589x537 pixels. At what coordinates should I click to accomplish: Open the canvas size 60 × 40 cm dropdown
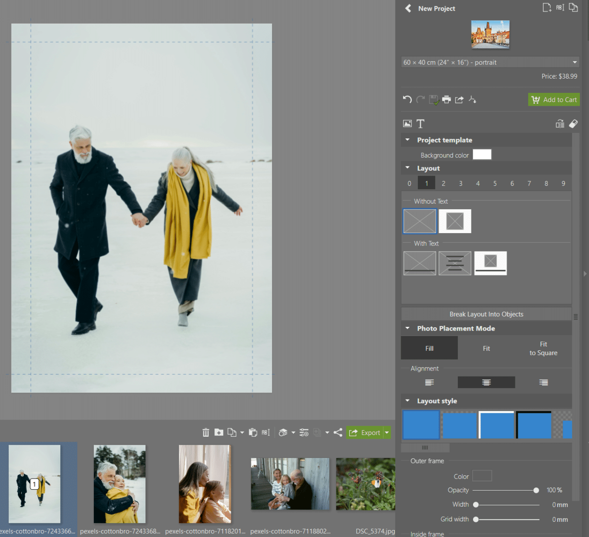pos(490,62)
